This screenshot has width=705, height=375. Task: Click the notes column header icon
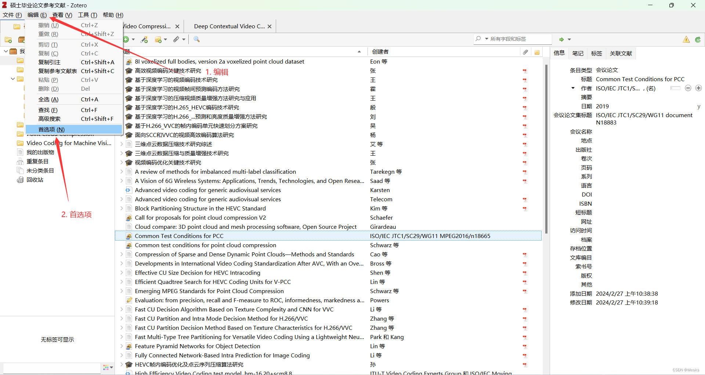tap(537, 52)
